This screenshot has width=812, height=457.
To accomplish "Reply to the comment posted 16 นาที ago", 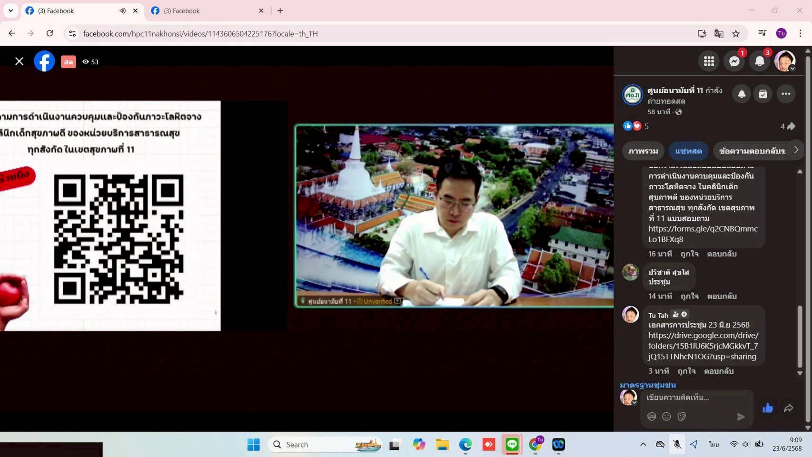I will (722, 254).
